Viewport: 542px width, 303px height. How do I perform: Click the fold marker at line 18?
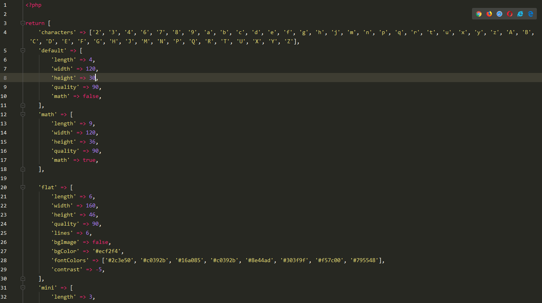point(23,169)
